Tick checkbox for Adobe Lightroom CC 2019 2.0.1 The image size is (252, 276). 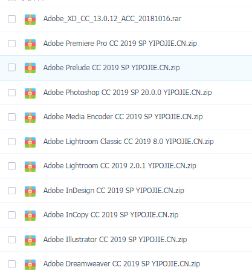tap(11, 166)
